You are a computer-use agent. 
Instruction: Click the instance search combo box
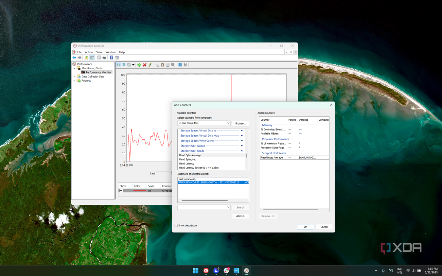204,207
